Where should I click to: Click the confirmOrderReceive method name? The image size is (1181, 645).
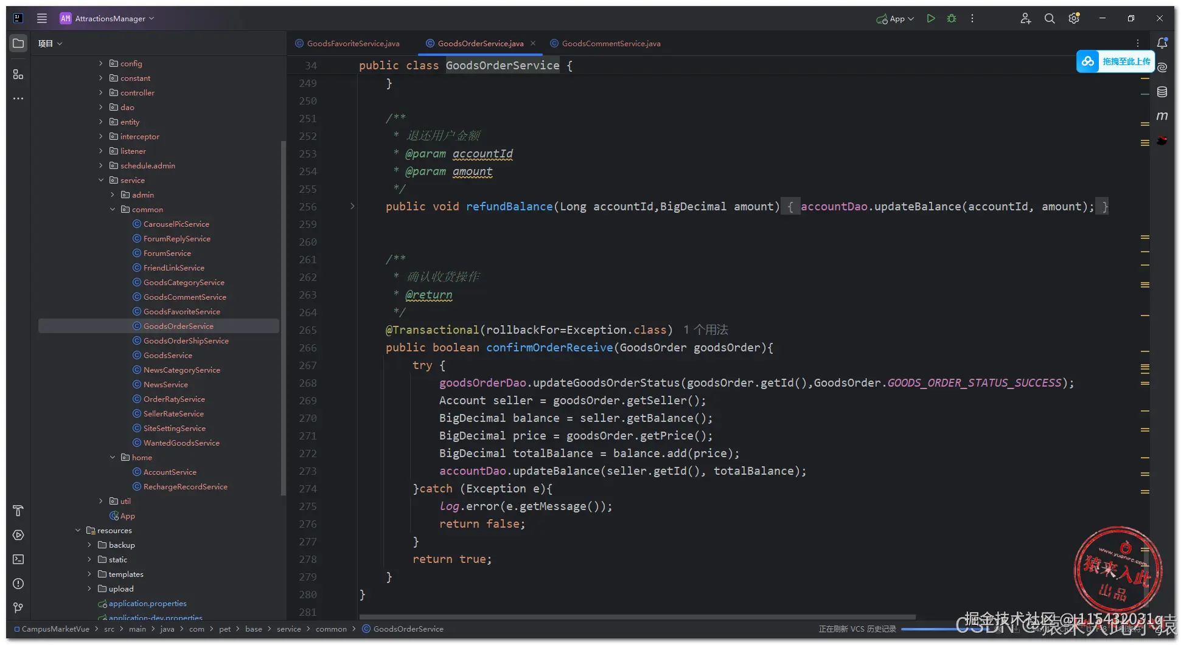pos(549,348)
